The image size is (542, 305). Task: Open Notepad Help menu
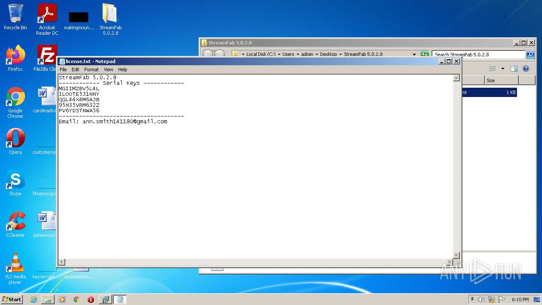pyautogui.click(x=122, y=69)
